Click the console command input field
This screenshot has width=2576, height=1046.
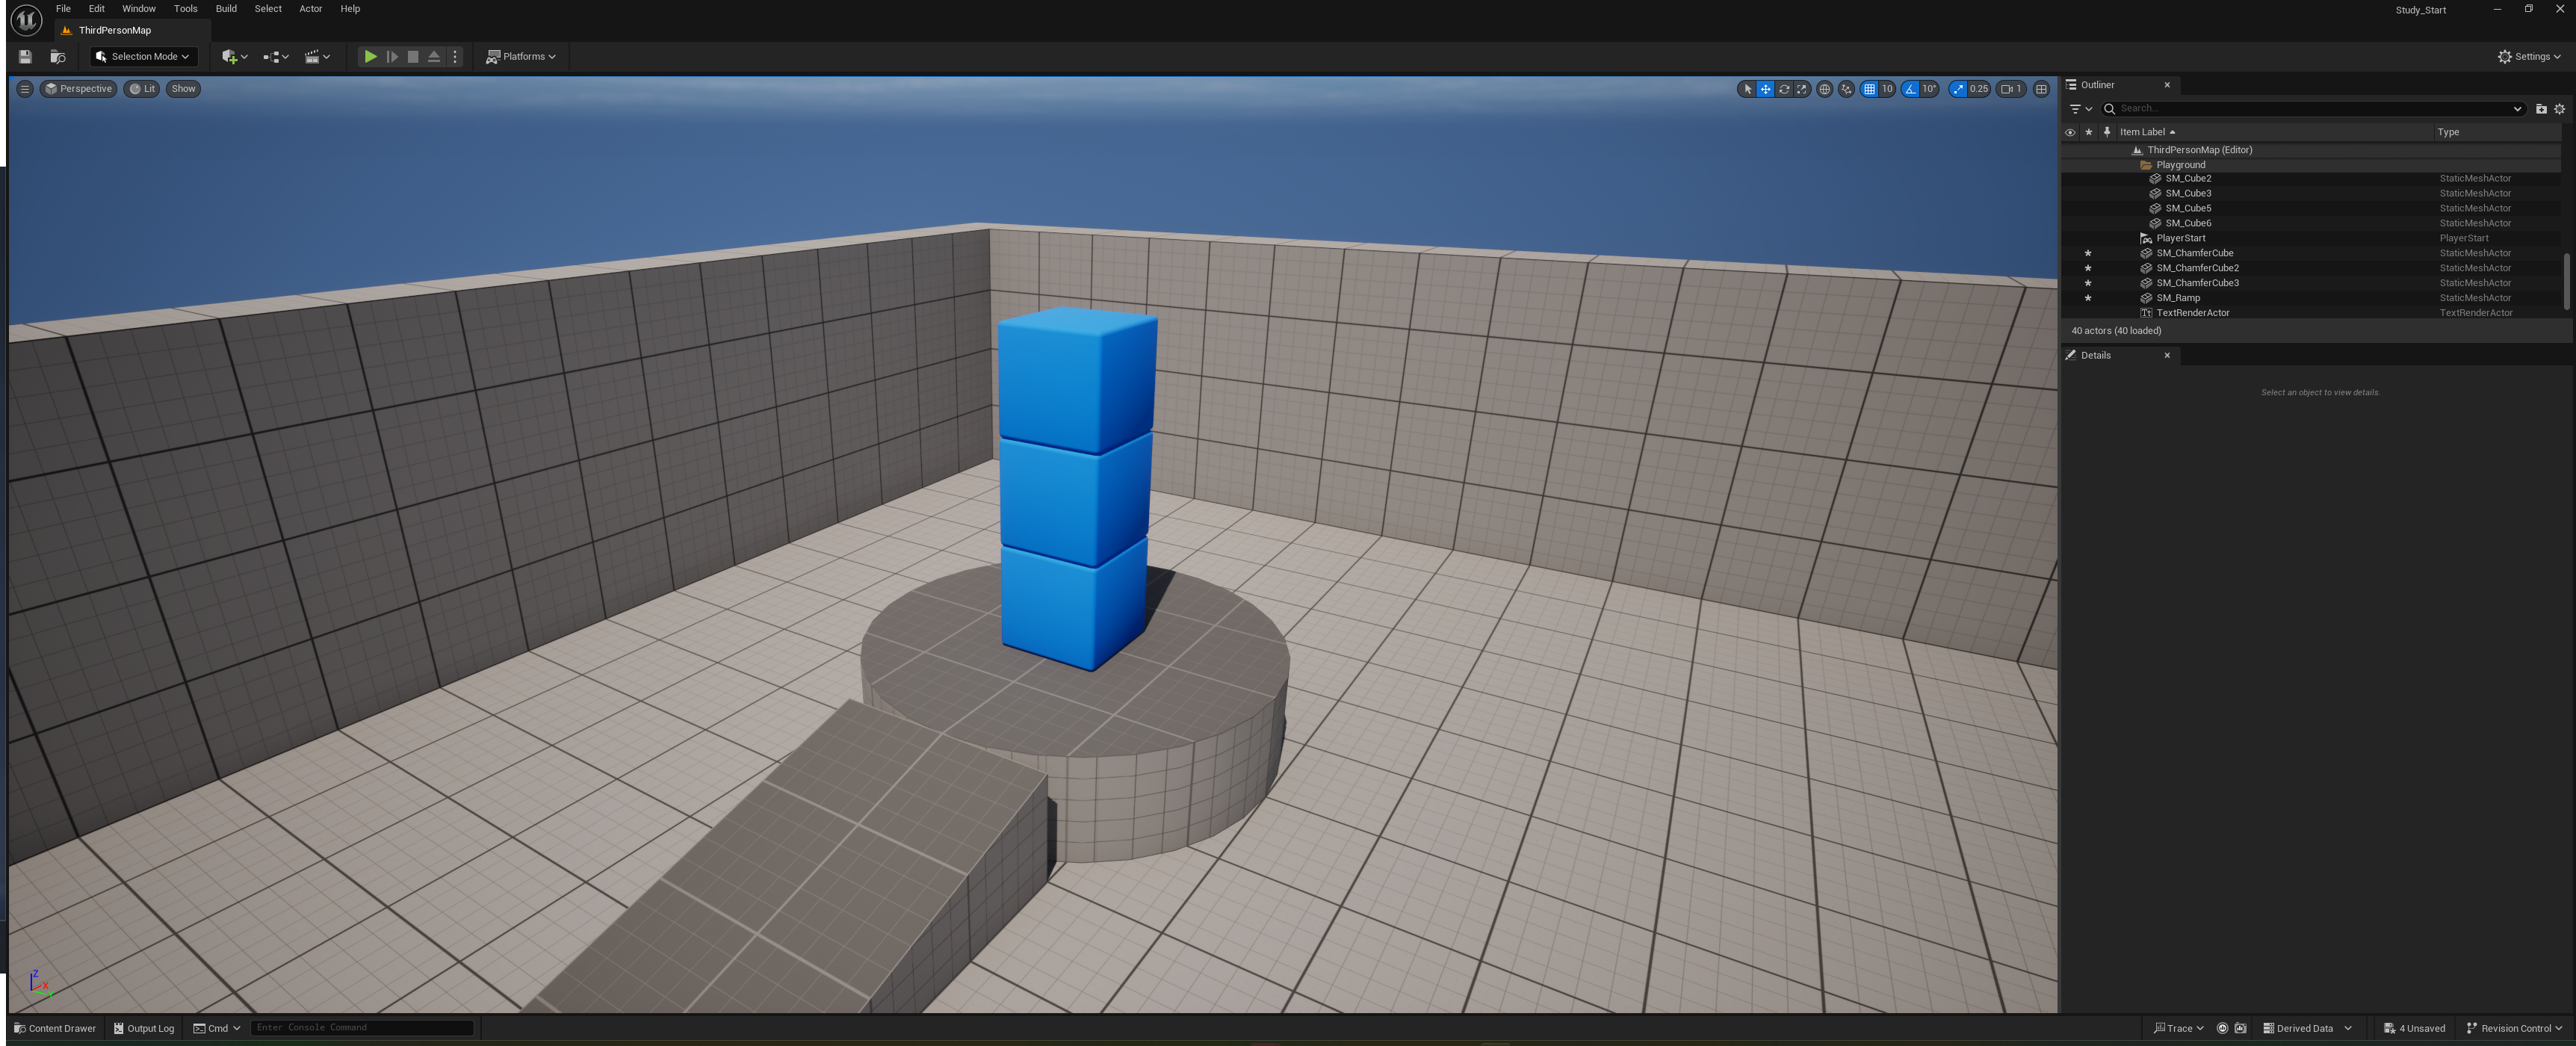tap(361, 1028)
